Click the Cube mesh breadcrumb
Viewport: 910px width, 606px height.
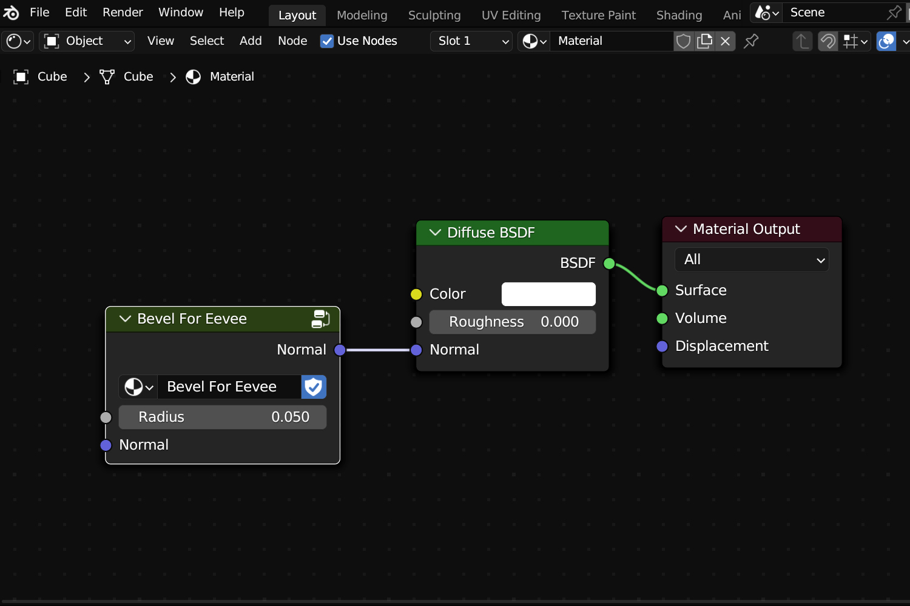[x=126, y=77]
